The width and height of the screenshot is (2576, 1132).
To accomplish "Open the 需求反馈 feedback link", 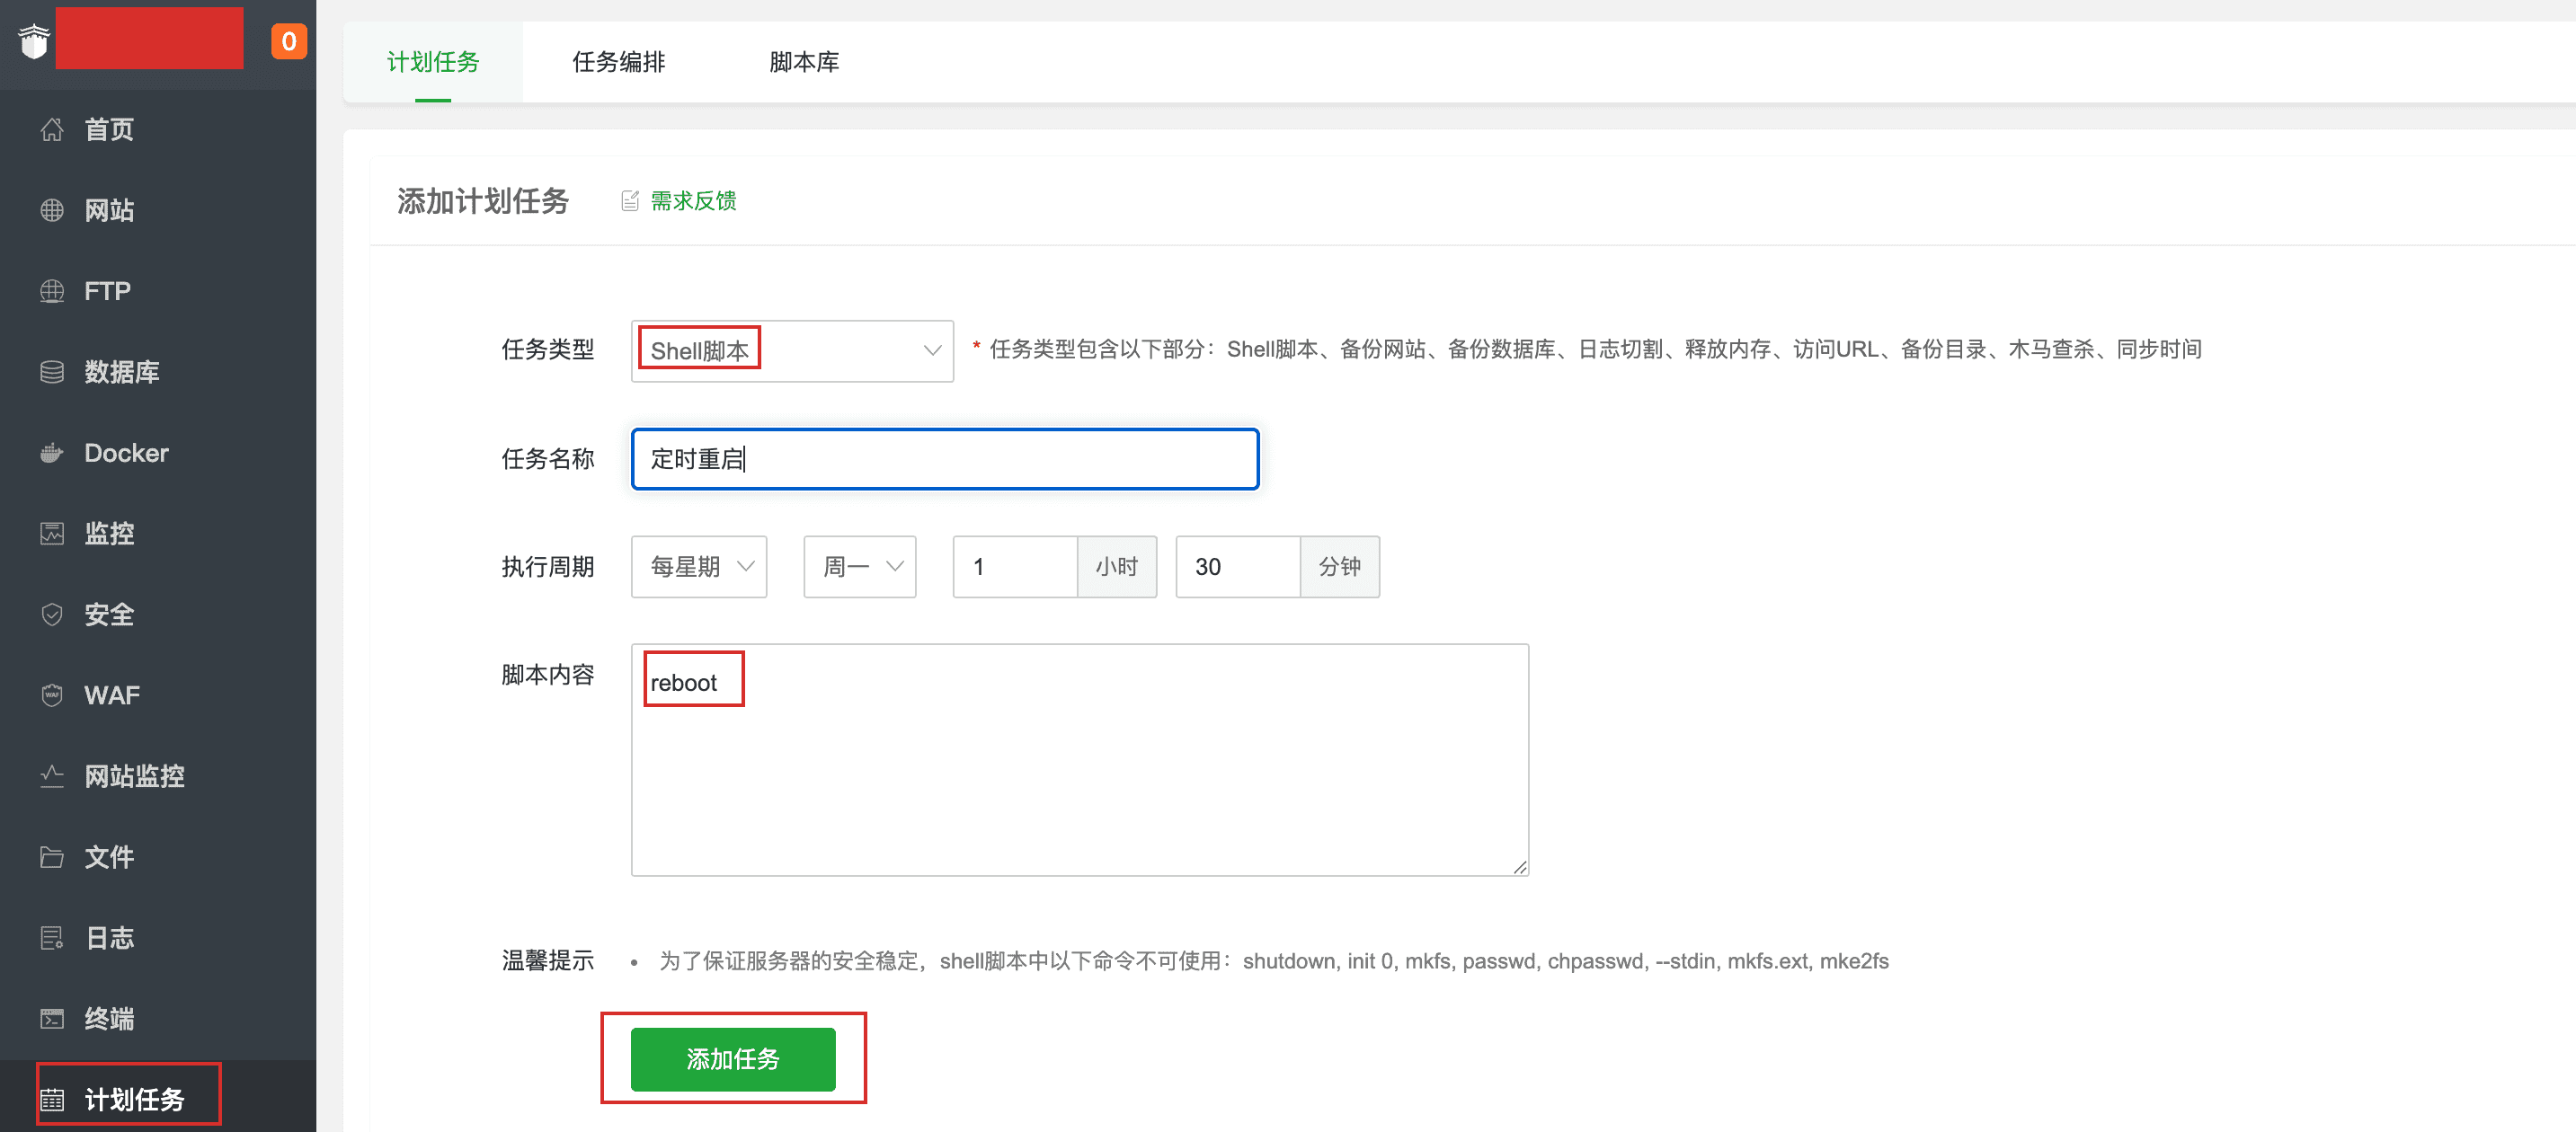I will point(692,201).
